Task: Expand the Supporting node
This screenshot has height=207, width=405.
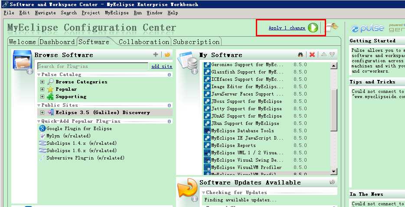Action: 42,96
